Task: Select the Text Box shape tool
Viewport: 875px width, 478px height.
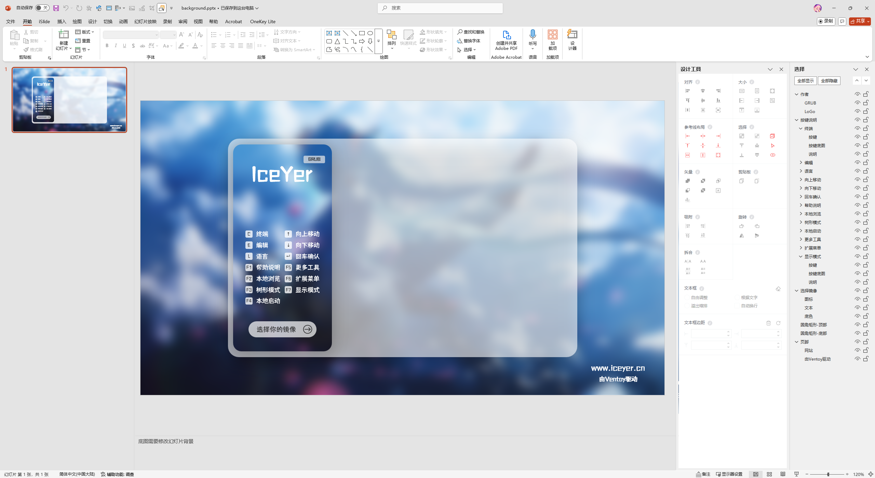Action: [329, 33]
